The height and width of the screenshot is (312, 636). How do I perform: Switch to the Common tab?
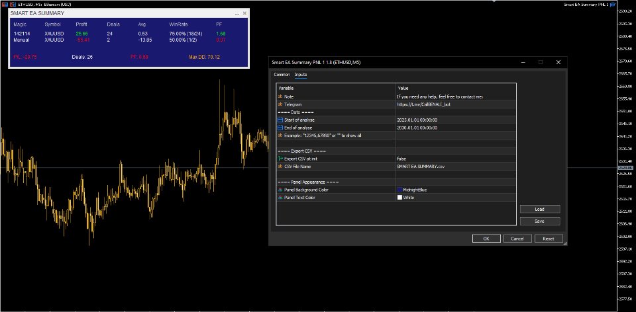click(x=282, y=75)
